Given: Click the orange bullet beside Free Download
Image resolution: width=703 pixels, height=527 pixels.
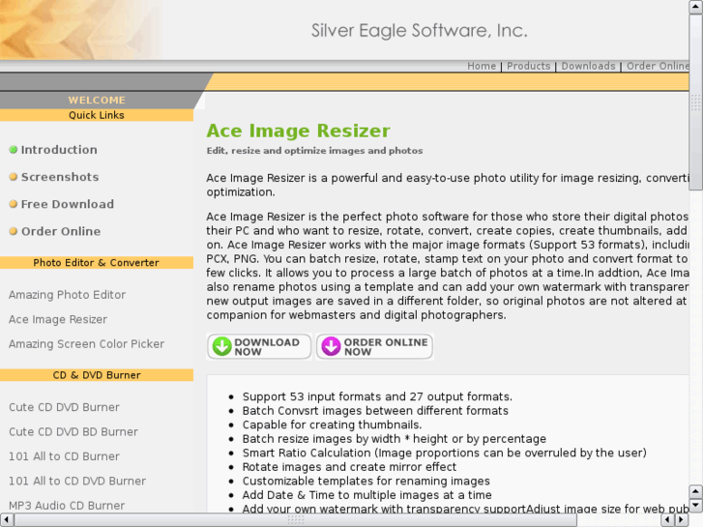Looking at the screenshot, I should tap(14, 204).
